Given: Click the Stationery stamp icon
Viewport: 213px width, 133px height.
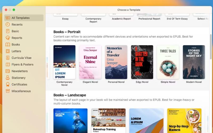Looking at the screenshot, I should pyautogui.click(x=8, y=78).
